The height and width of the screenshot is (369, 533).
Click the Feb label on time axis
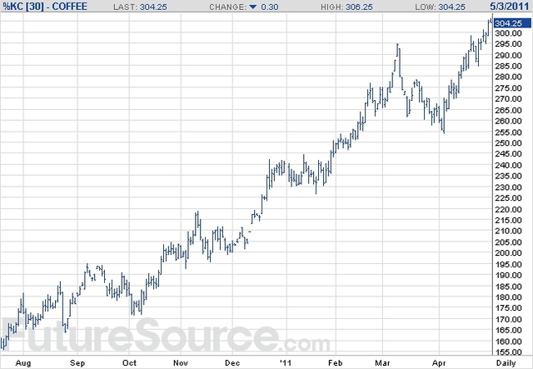pyautogui.click(x=336, y=363)
